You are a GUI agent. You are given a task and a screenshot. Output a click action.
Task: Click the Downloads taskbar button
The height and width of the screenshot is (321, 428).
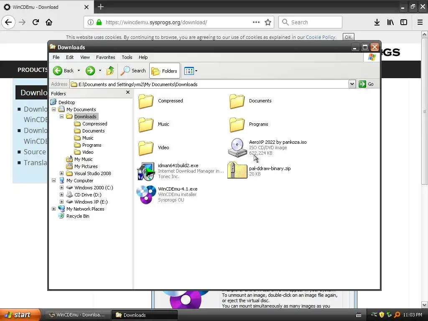[x=145, y=315]
